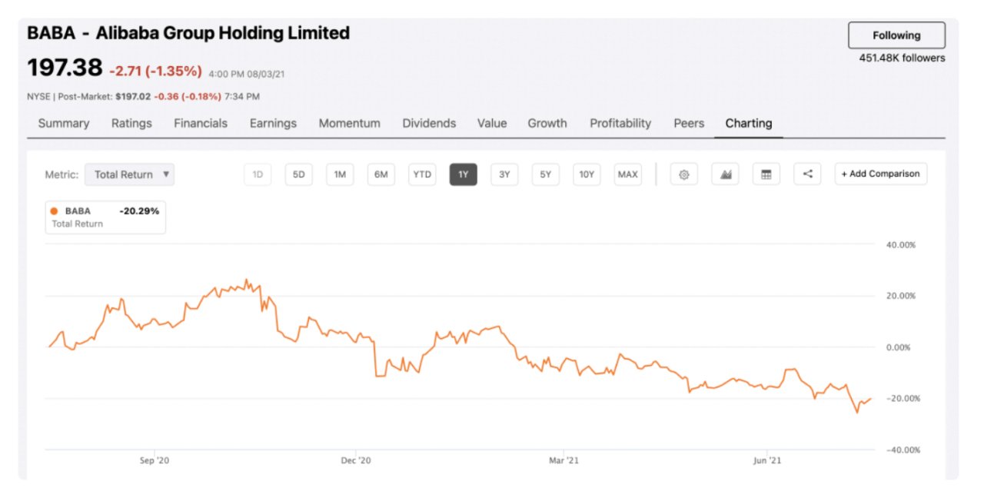Viewport: 984px width, 491px height.
Task: Switch to the Momentum tab
Action: coord(350,123)
